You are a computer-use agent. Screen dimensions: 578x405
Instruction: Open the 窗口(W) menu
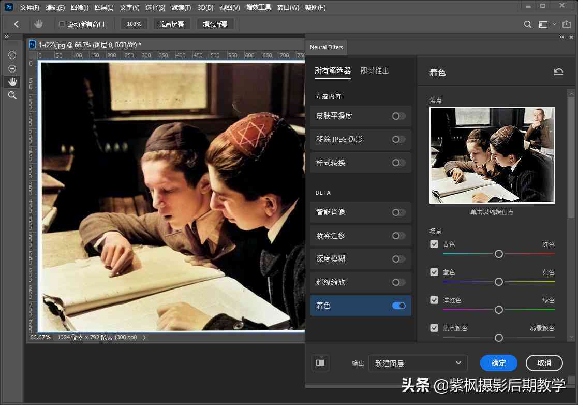click(288, 7)
